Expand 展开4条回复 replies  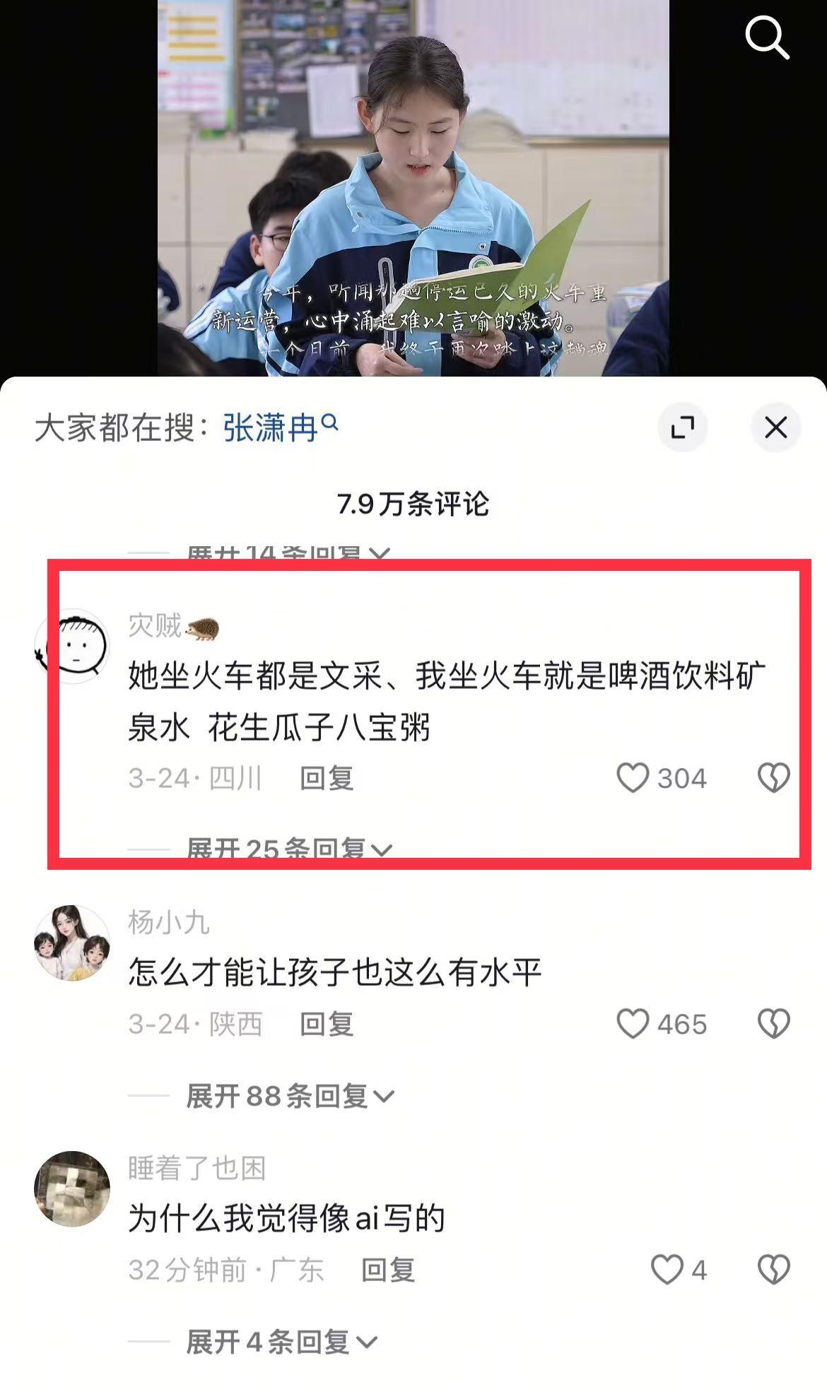(281, 1342)
